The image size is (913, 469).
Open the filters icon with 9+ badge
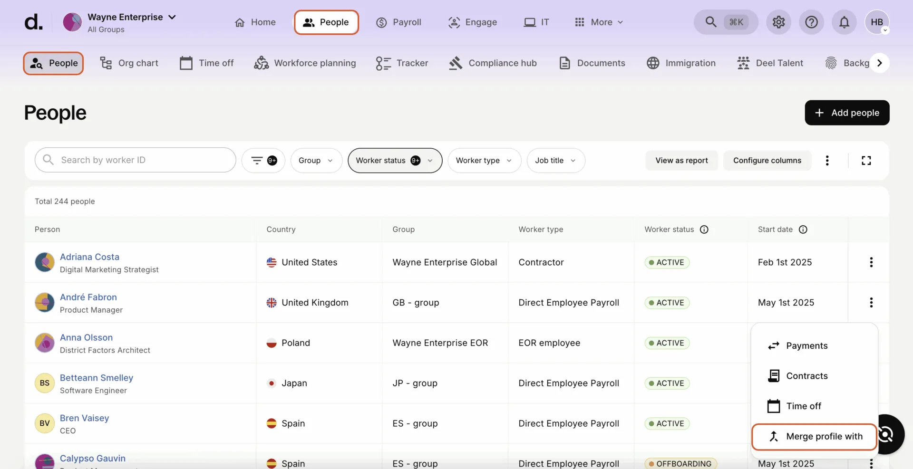263,161
